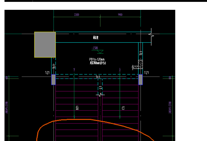Image resolution: width=207 pixels, height=141 pixels.
Task: Click the purple 下 direction label
Action: coord(74,70)
